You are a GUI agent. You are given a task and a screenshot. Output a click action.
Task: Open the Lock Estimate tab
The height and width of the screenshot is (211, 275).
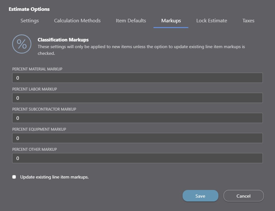211,21
